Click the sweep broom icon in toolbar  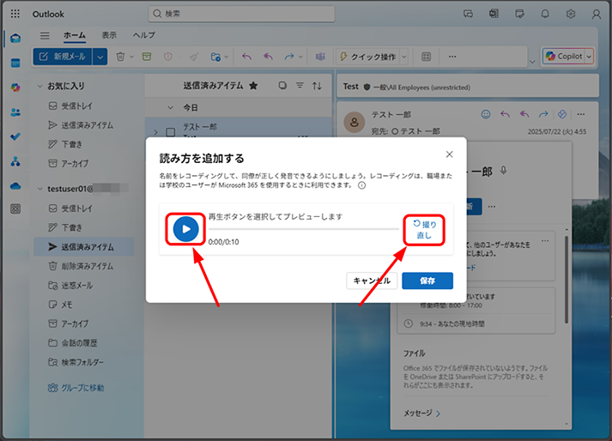(x=194, y=57)
